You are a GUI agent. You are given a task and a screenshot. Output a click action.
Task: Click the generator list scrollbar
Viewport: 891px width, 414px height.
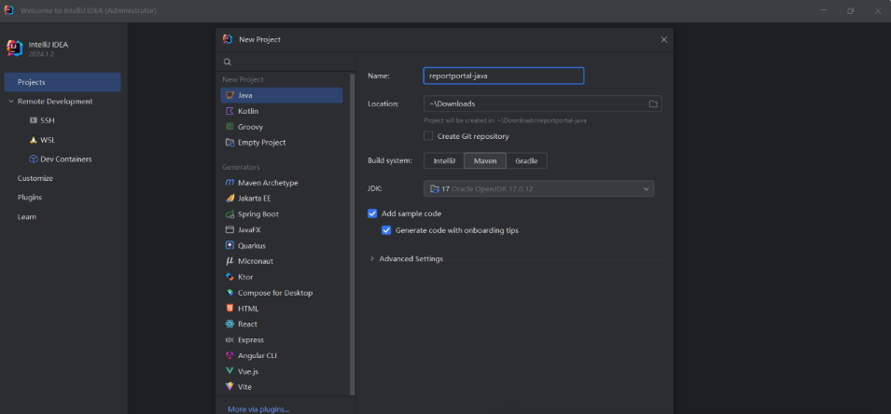pos(353,234)
